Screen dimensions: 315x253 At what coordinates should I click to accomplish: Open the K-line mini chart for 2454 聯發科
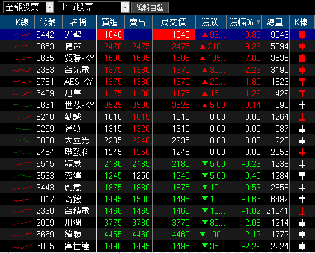pyautogui.click(x=22, y=152)
